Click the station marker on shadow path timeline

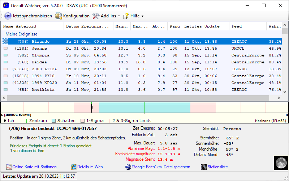[x=92, y=107]
